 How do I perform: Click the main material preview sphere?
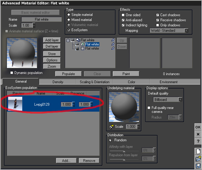(x=22, y=53)
